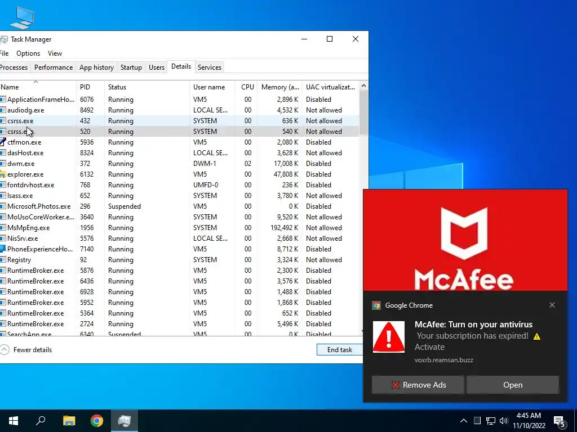Select the NisSrv.exe process row
Viewport: 577px width, 432px height.
click(x=179, y=238)
